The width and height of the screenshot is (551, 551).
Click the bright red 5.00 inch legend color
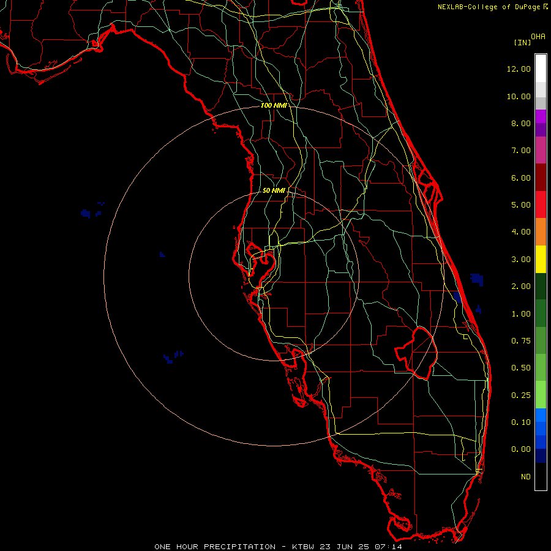click(x=541, y=204)
